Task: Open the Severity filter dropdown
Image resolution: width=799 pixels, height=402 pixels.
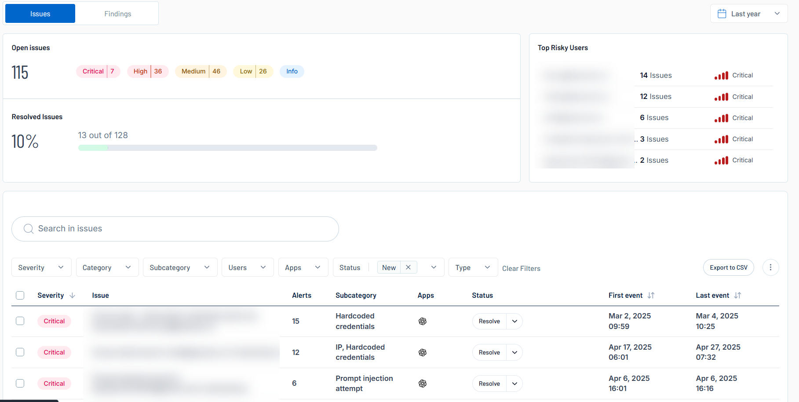Action: (x=41, y=267)
